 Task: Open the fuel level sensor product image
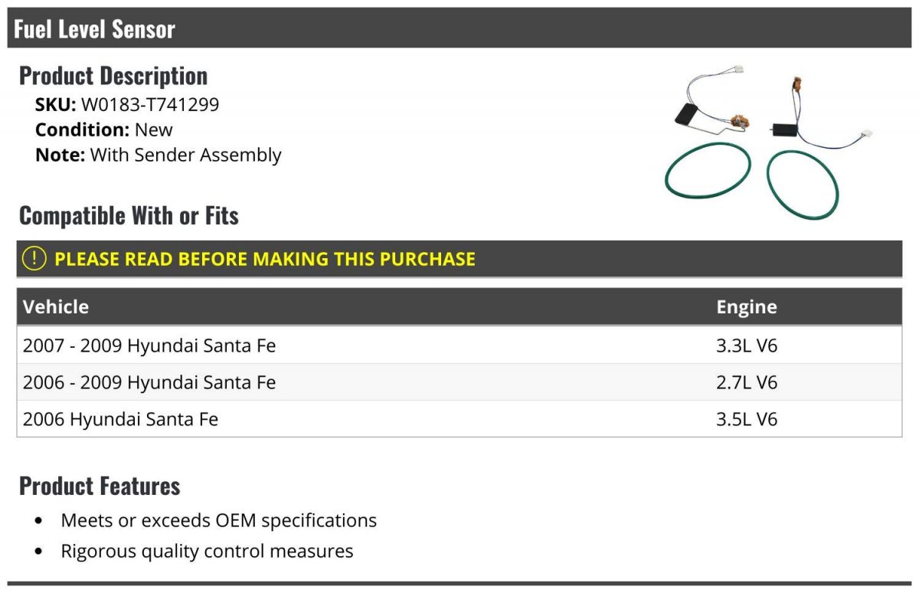[769, 143]
